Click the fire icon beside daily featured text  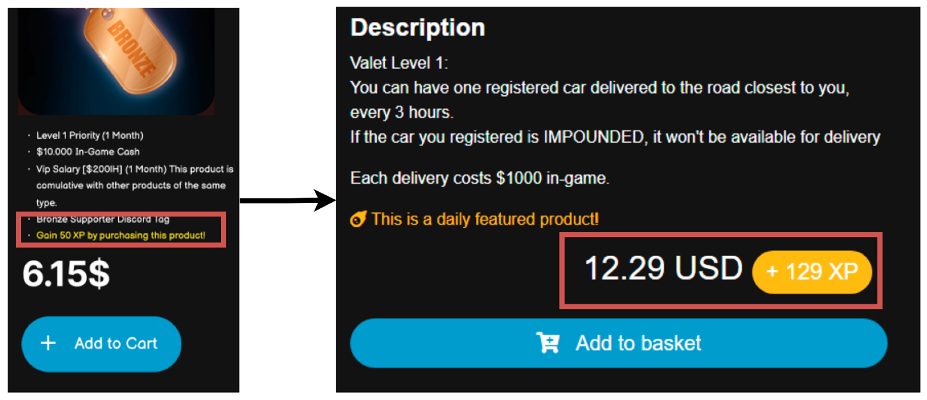[x=358, y=219]
